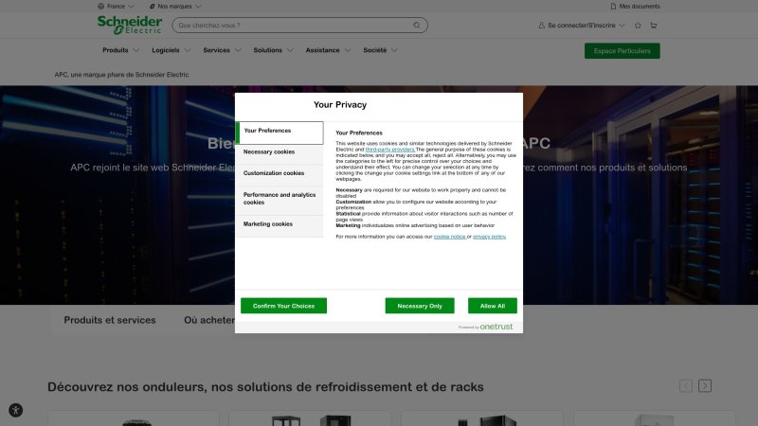The width and height of the screenshot is (758, 426).
Task: Click the Necessary Only button
Action: pos(420,306)
